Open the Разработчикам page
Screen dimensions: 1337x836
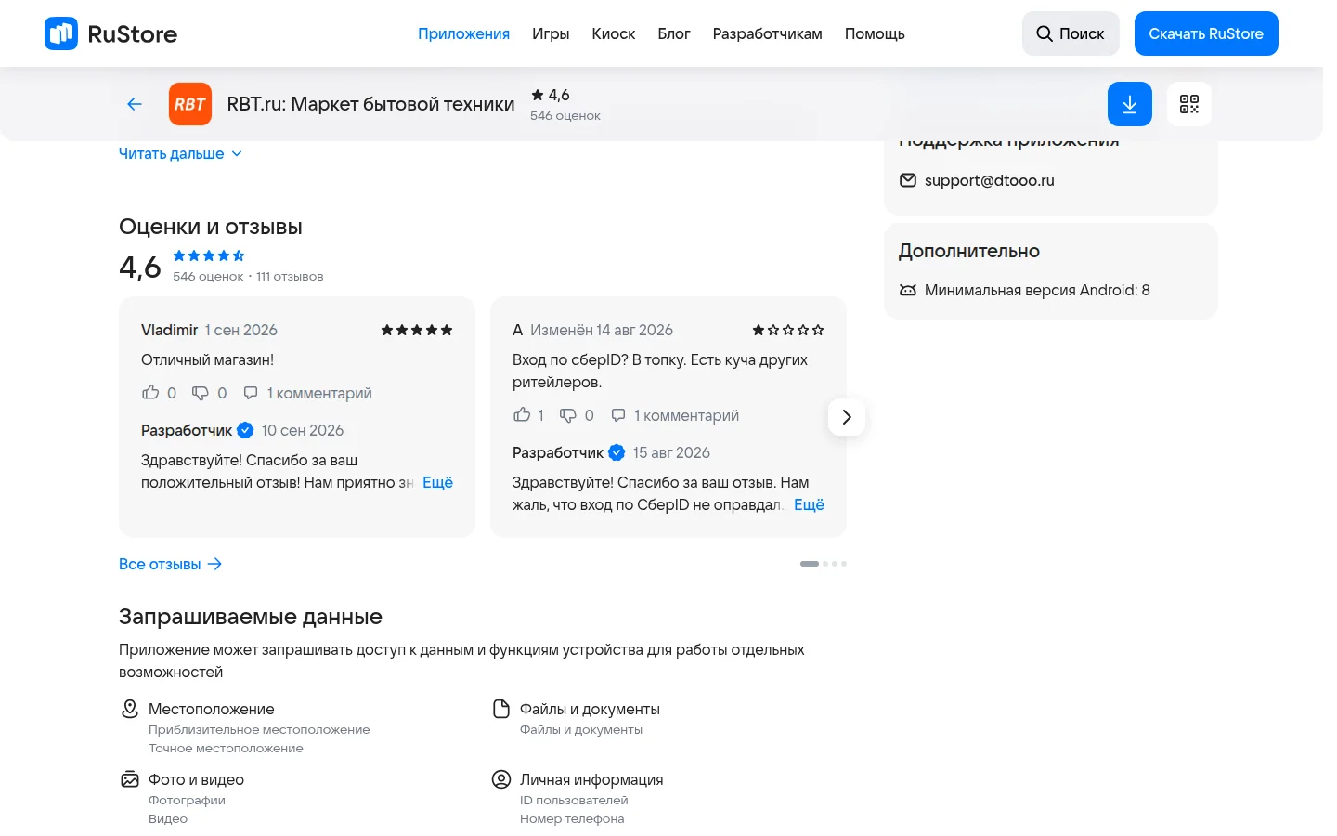tap(768, 33)
